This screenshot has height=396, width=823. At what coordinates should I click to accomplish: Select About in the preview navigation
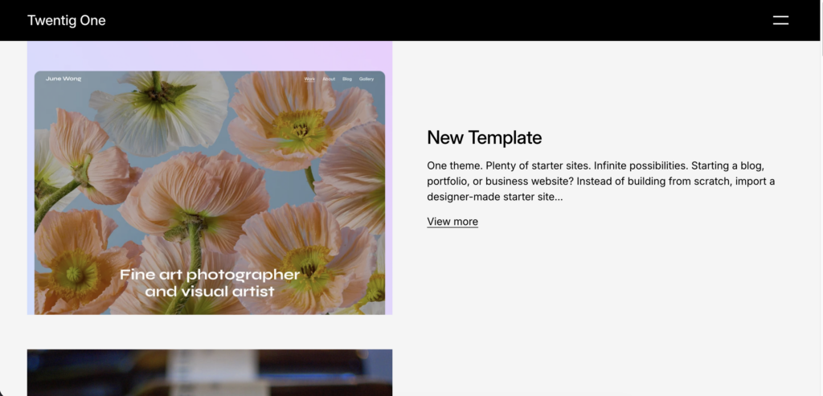(x=329, y=80)
